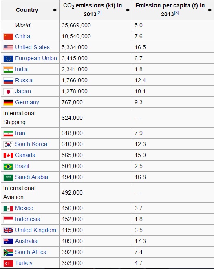Viewport: 214px width, 269px height.
Task: Select Canada's per capita value 15.9
Action: pyautogui.click(x=140, y=155)
